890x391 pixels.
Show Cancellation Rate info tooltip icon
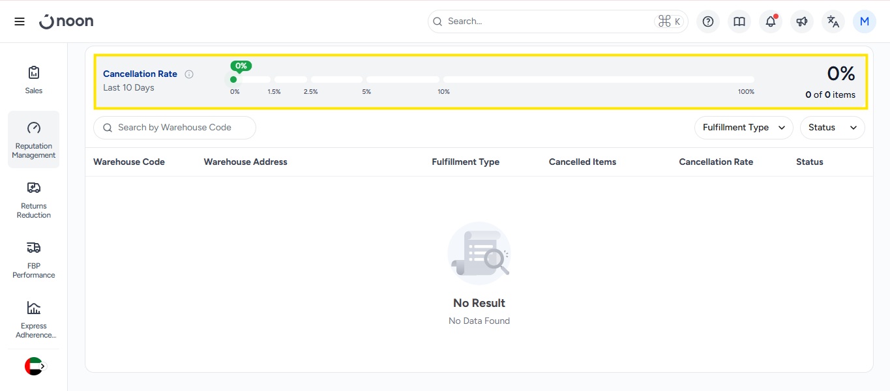pyautogui.click(x=189, y=74)
